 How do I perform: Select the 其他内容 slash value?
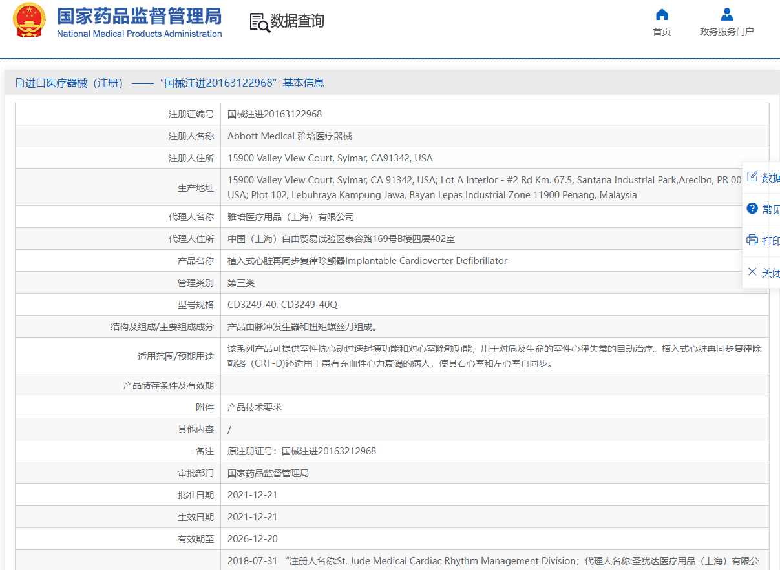229,429
